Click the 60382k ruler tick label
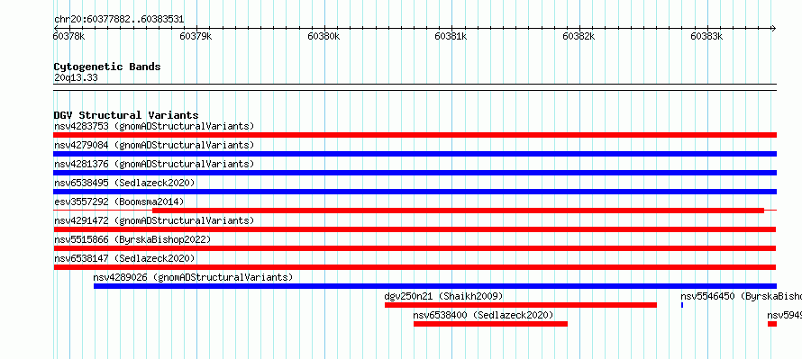The height and width of the screenshot is (359, 802). (579, 36)
